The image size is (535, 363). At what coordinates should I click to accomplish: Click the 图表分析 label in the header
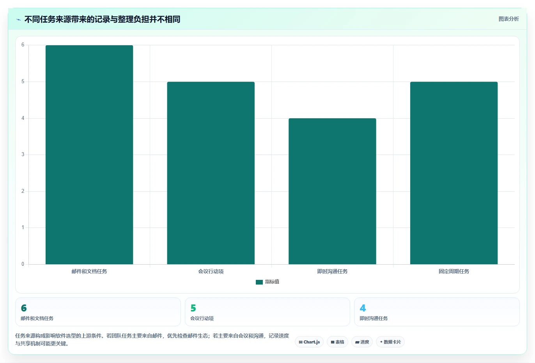508,19
